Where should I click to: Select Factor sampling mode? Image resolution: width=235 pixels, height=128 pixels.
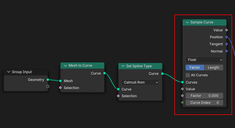tap(195, 68)
